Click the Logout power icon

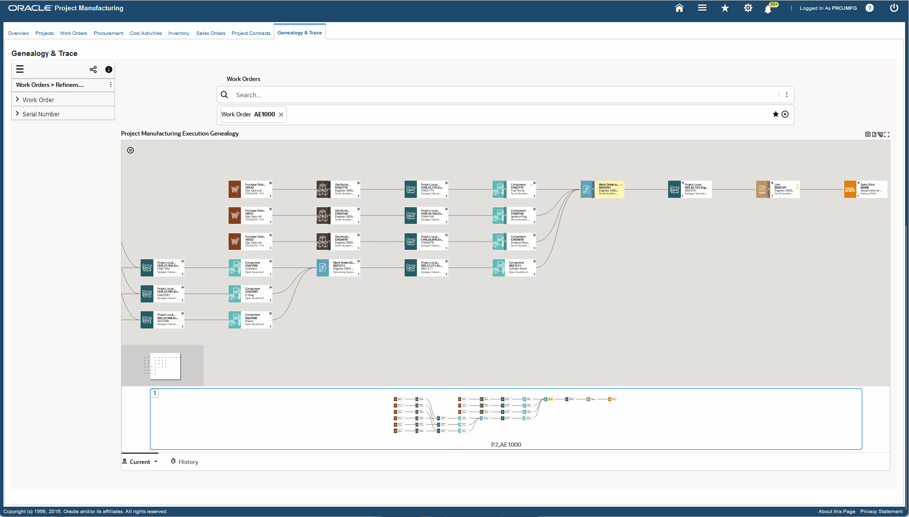click(894, 8)
